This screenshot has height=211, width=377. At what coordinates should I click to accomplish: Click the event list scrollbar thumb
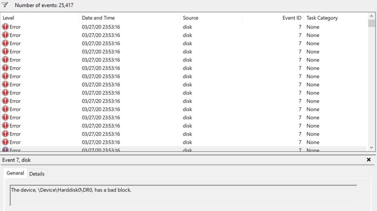point(372,23)
